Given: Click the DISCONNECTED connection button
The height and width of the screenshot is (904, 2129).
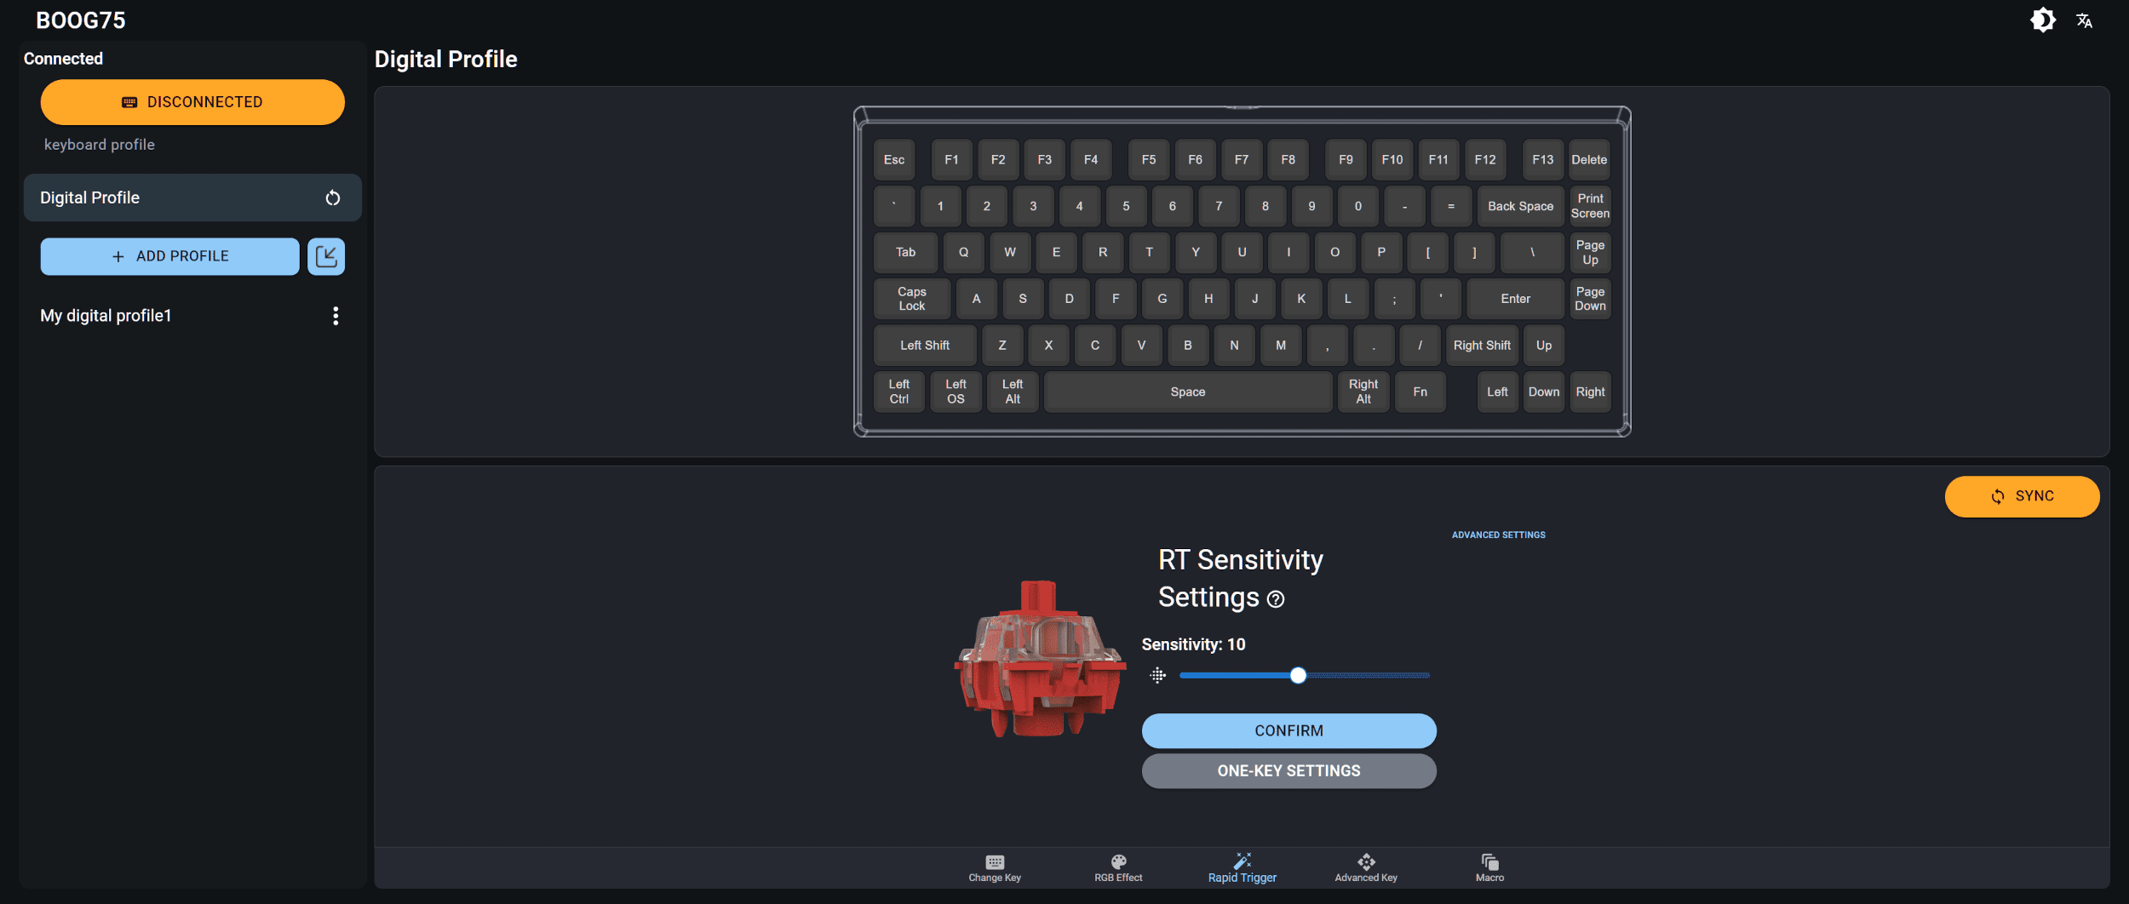Looking at the screenshot, I should tap(192, 102).
